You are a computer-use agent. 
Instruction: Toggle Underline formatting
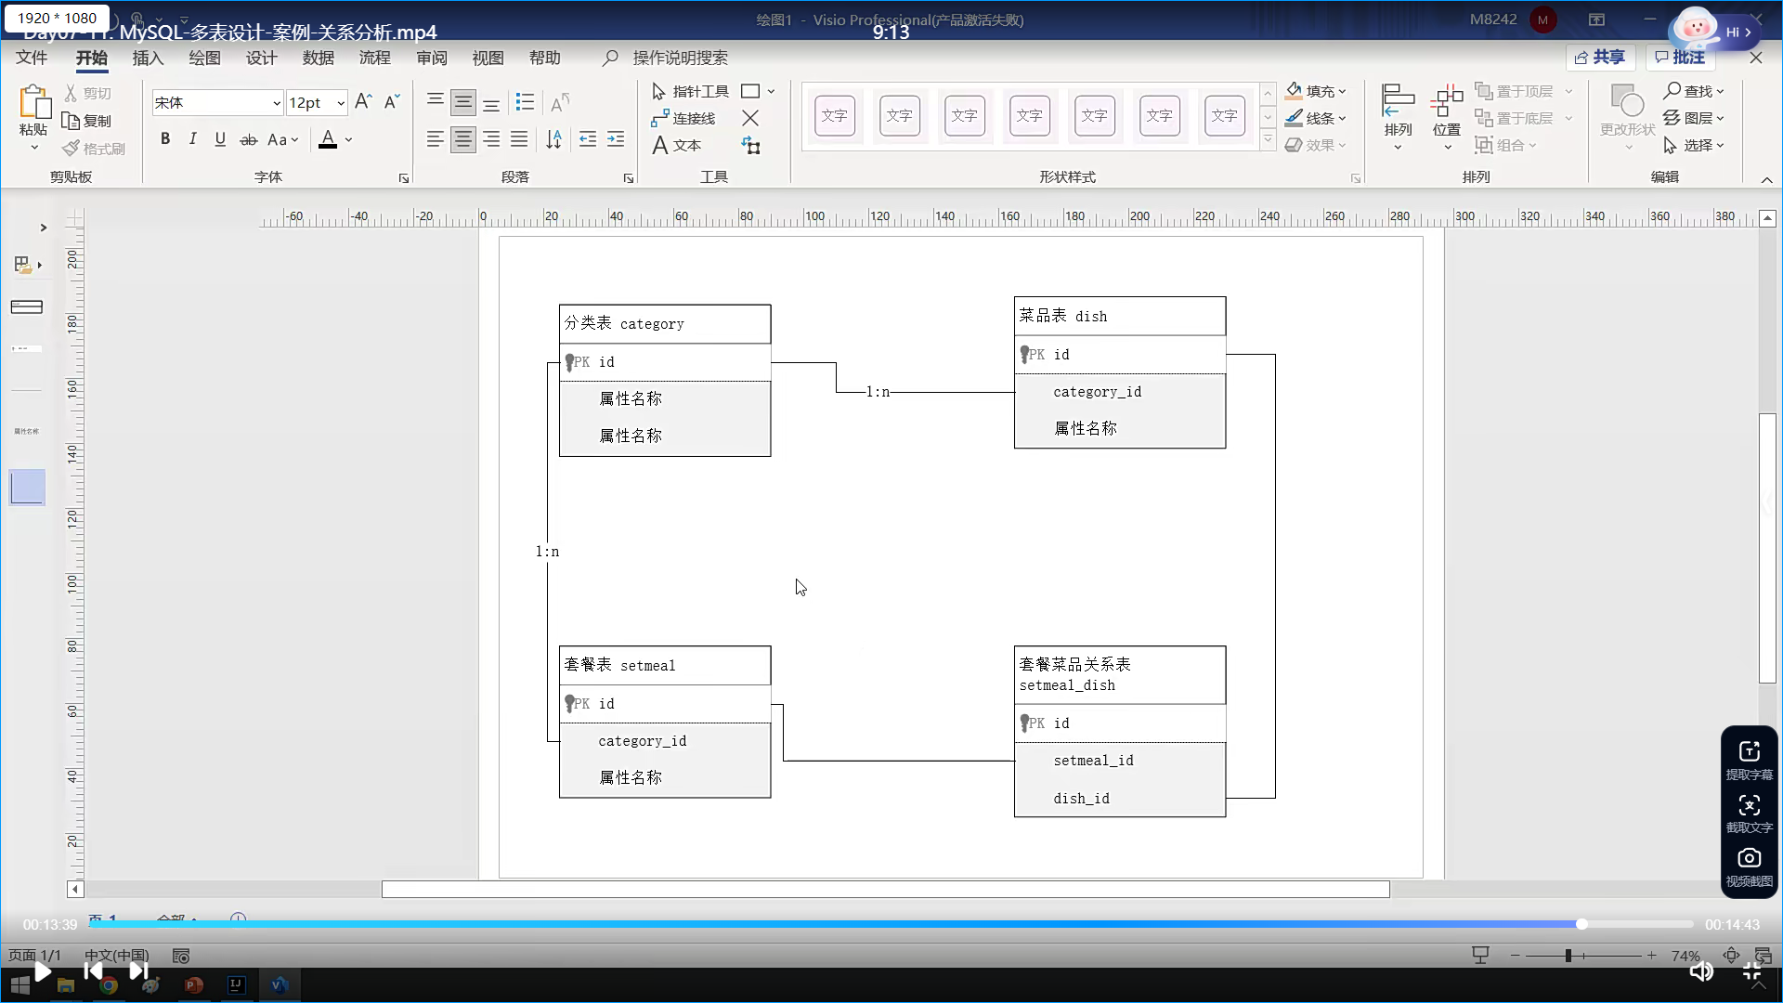220,139
